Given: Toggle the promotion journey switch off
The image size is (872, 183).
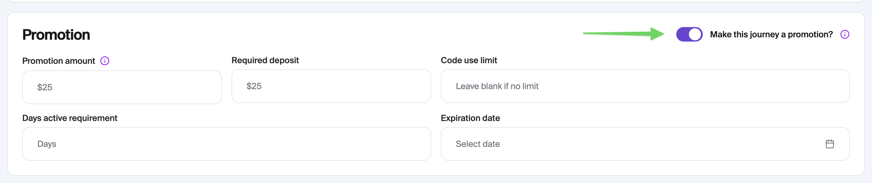Looking at the screenshot, I should pos(689,35).
